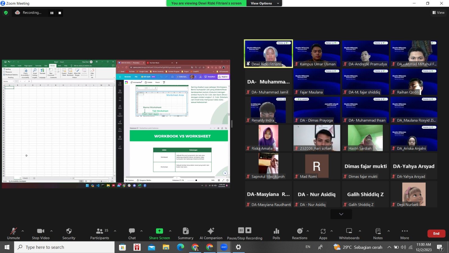Open the Chat panel
Viewport: 449px width, 253px height.
(x=132, y=234)
